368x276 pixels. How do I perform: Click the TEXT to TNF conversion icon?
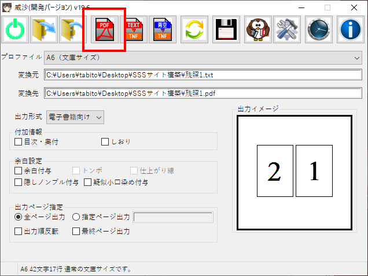134,29
